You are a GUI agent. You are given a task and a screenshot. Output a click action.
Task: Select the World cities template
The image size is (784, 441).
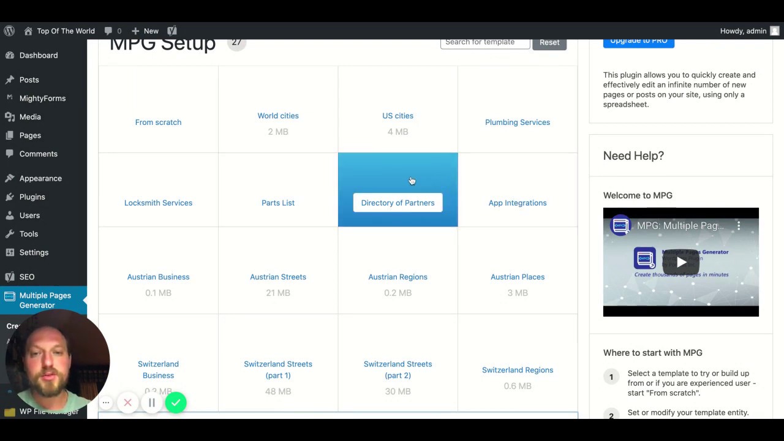coord(278,116)
